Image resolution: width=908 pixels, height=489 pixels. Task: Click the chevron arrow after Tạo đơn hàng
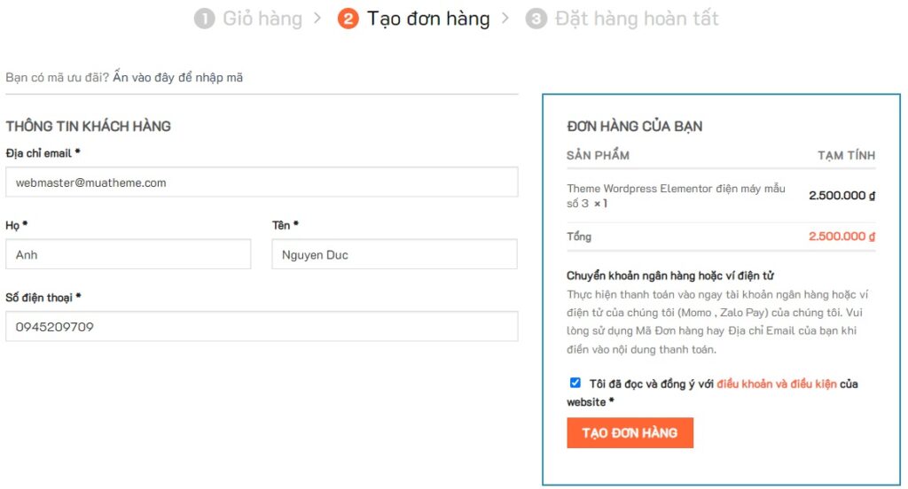[505, 19]
